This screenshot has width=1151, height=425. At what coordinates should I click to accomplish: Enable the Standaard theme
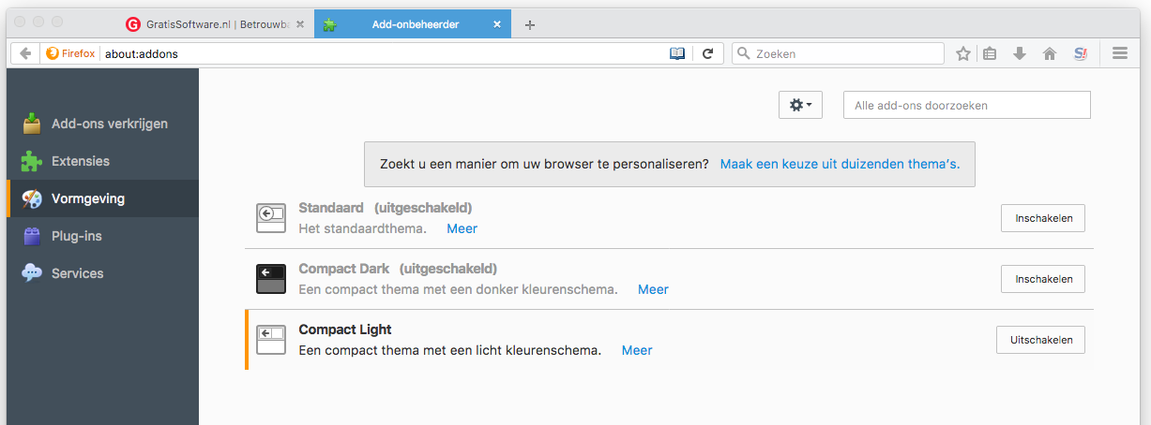tap(1042, 218)
